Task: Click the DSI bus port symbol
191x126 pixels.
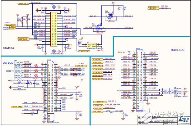Action: 9,71
